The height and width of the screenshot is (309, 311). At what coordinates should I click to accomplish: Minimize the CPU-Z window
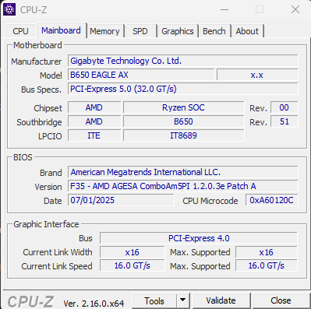pos(224,10)
